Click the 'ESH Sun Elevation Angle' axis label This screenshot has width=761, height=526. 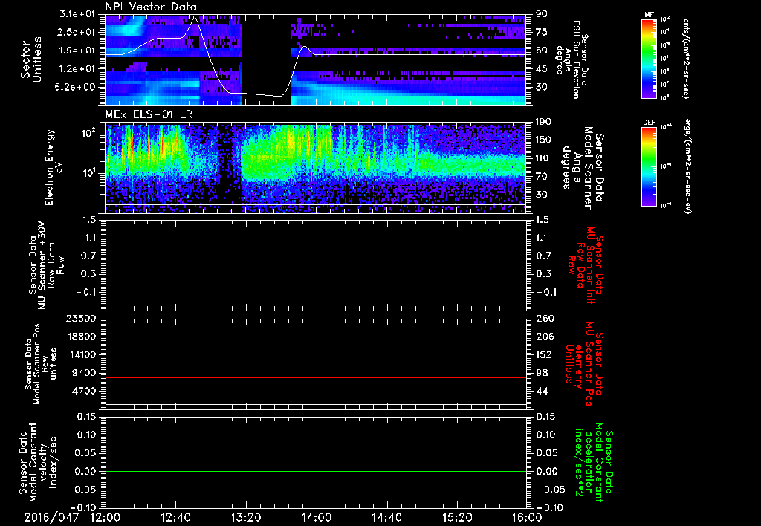[x=572, y=59]
